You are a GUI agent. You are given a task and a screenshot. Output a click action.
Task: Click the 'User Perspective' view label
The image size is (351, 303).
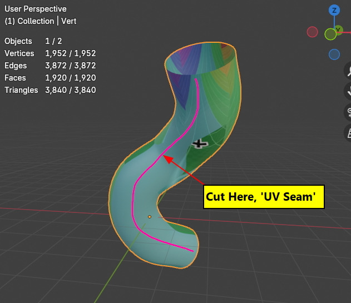36,9
